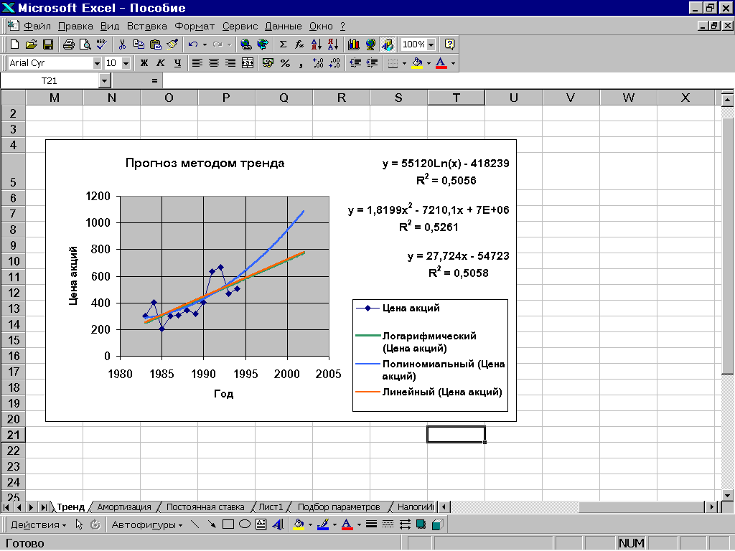735x551 pixels.
Task: Sort ascending with the A-to-Я icon
Action: [317, 44]
